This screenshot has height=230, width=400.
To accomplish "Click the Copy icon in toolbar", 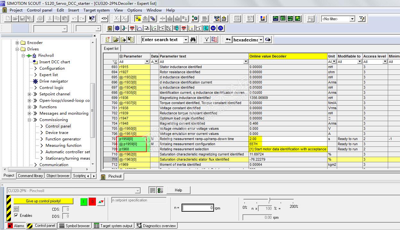I will (57, 19).
